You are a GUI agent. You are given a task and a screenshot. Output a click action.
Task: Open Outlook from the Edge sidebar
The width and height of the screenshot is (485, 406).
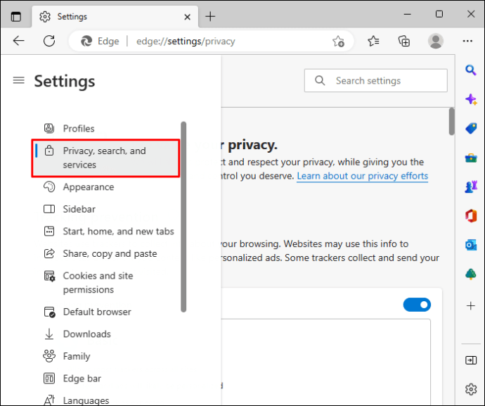point(471,245)
